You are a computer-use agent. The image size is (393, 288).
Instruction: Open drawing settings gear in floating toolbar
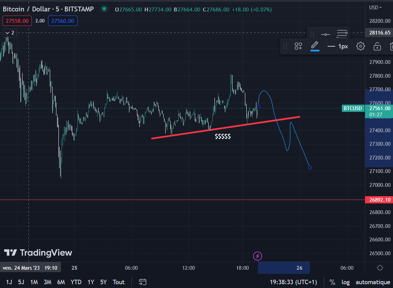[360, 46]
